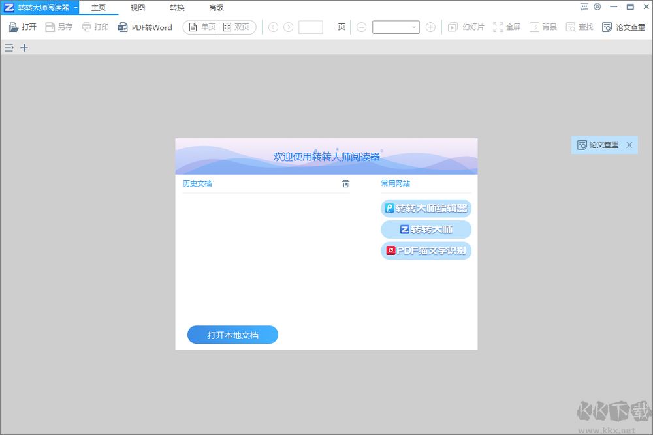Click 论文查重 in the toolbar
Image resolution: width=653 pixels, height=435 pixels.
coord(624,27)
